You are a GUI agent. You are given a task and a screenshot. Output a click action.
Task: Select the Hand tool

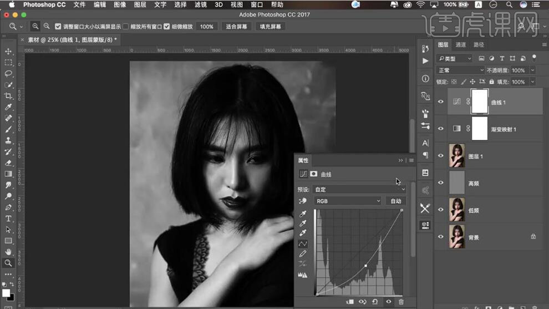8,252
